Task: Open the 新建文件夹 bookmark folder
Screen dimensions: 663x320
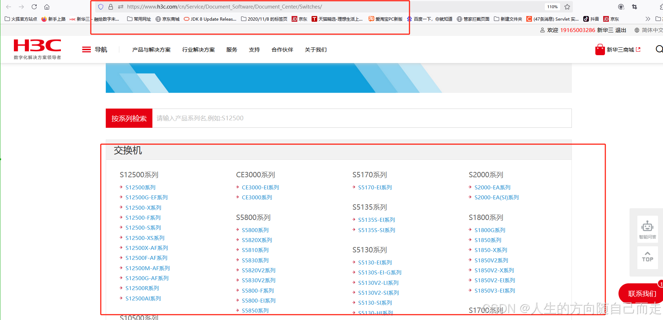Action: [x=508, y=19]
